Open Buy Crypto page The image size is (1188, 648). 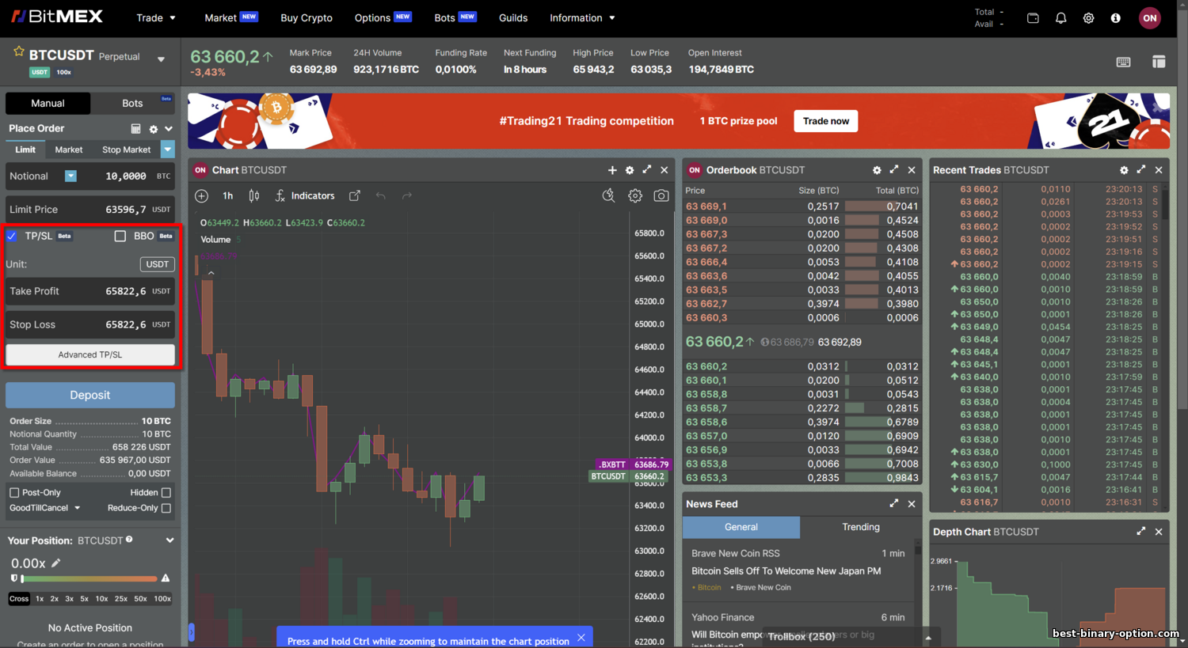pos(307,17)
